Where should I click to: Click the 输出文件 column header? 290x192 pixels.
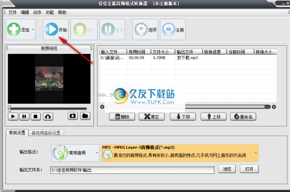(189, 52)
